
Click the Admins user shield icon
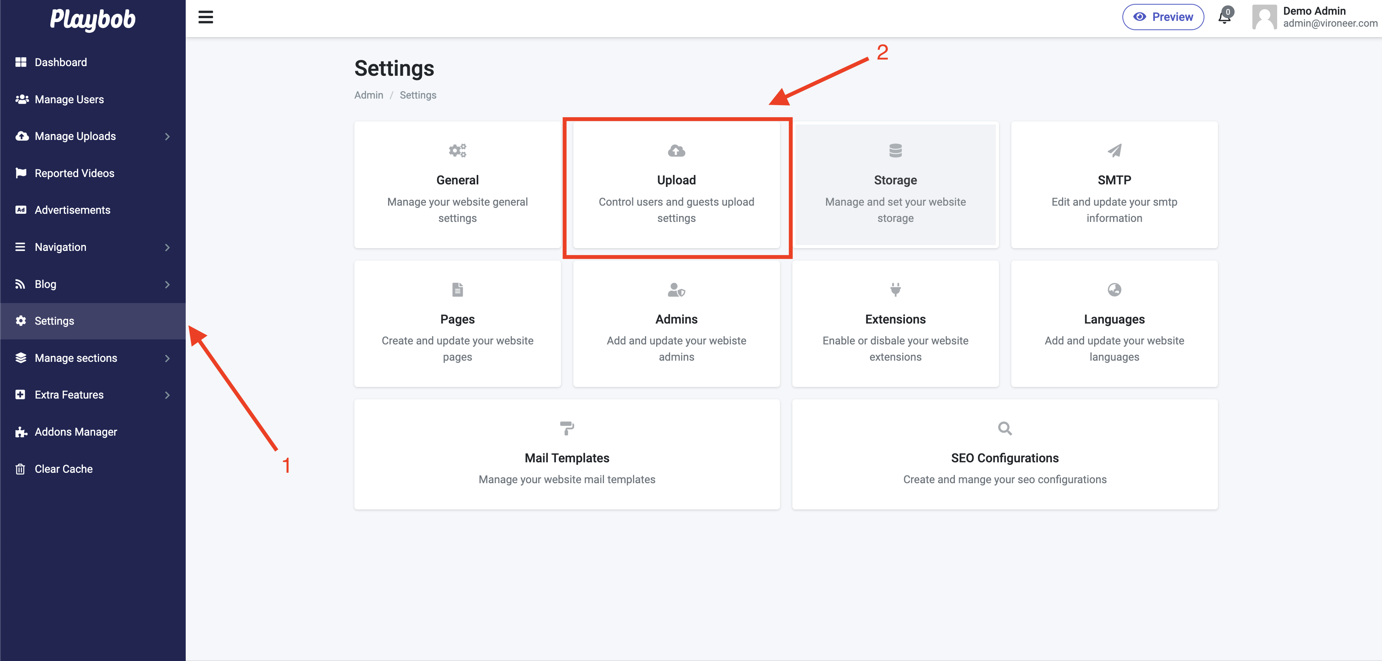pos(677,290)
